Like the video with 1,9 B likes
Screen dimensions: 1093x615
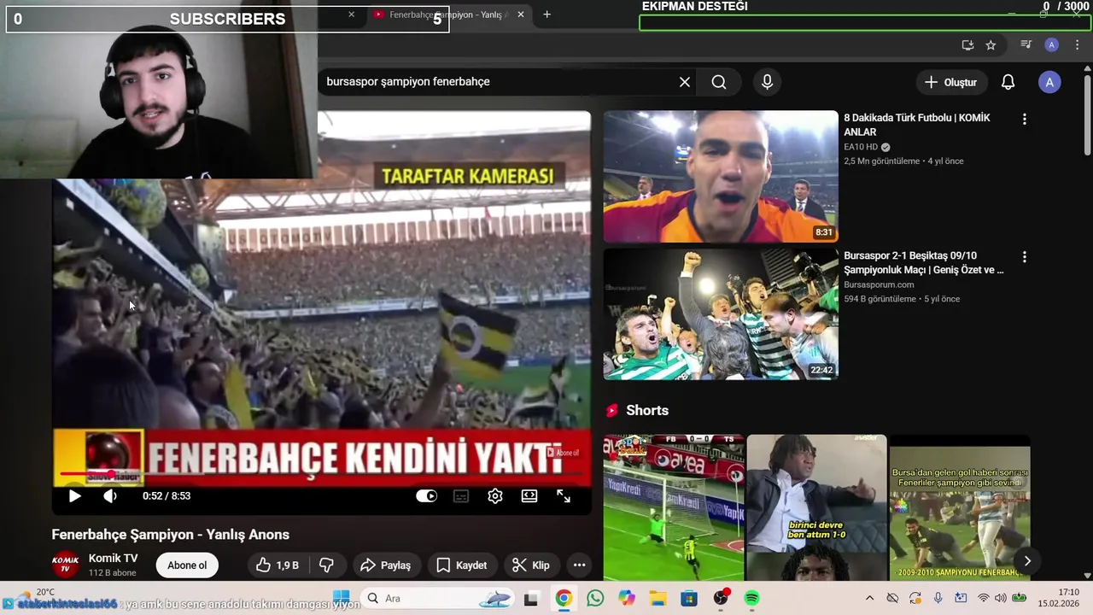[278, 565]
